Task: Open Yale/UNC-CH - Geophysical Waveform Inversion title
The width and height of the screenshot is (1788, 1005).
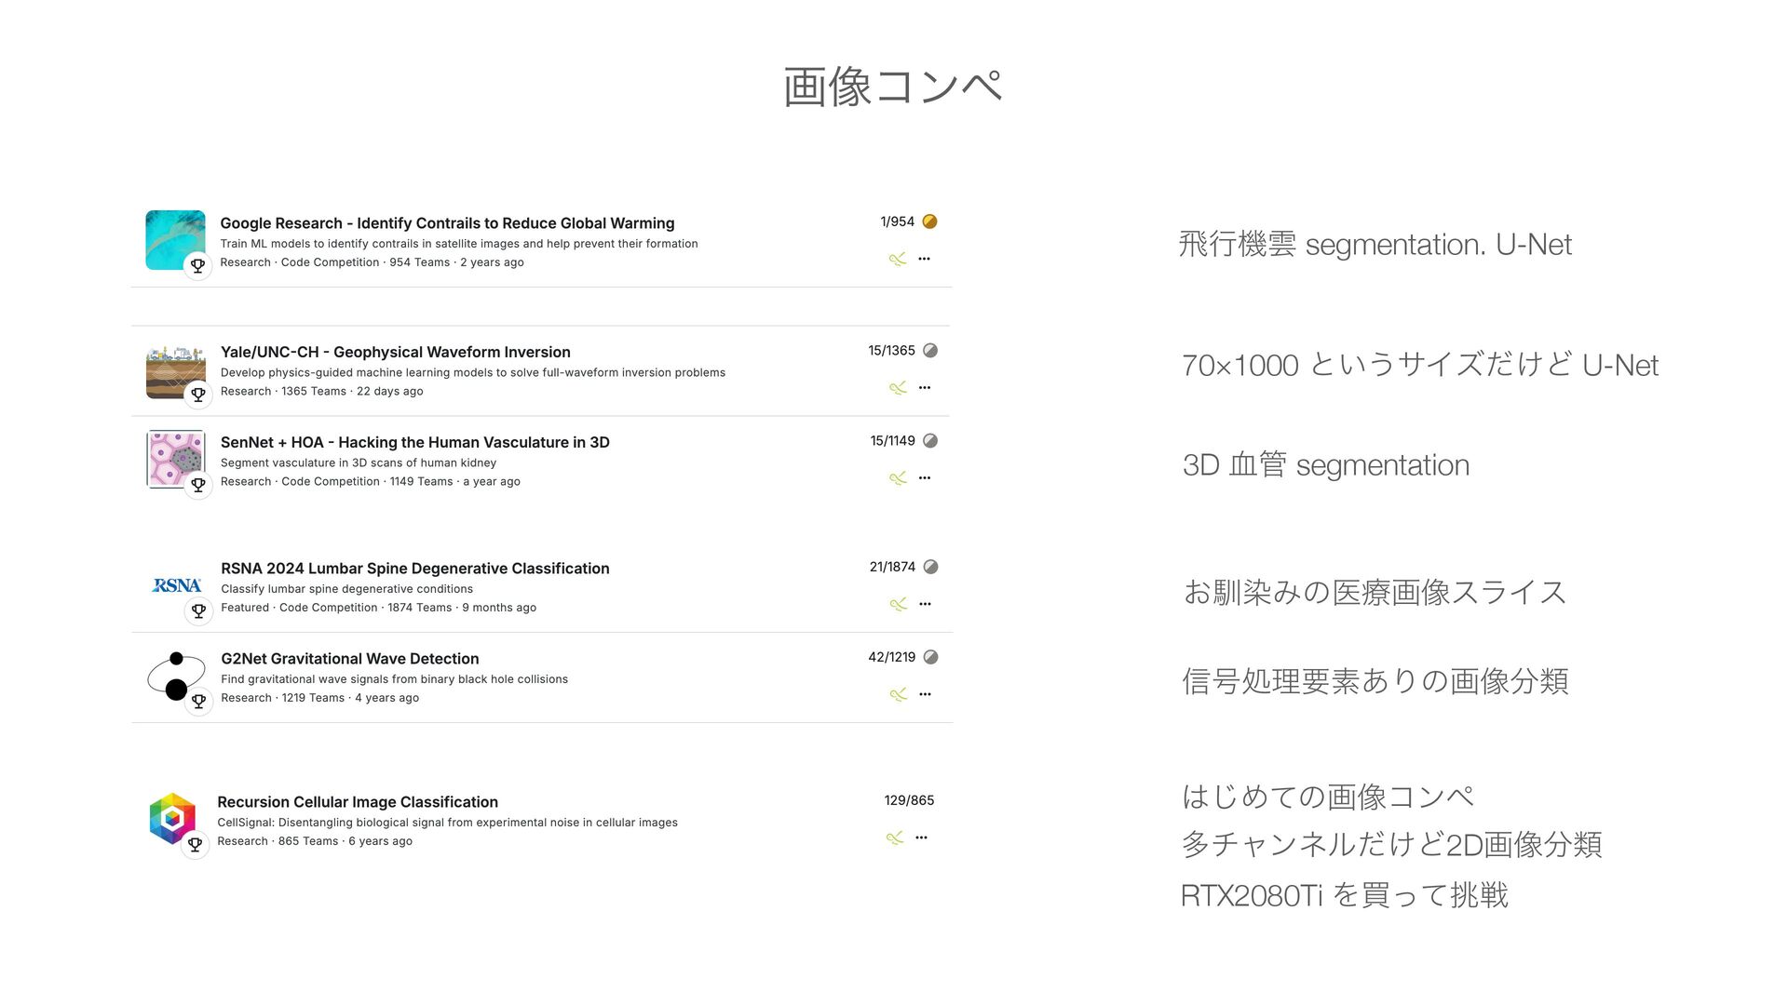Action: [x=396, y=352]
